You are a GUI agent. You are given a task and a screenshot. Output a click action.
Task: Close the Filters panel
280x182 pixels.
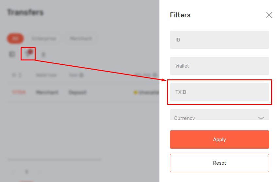coord(269,15)
